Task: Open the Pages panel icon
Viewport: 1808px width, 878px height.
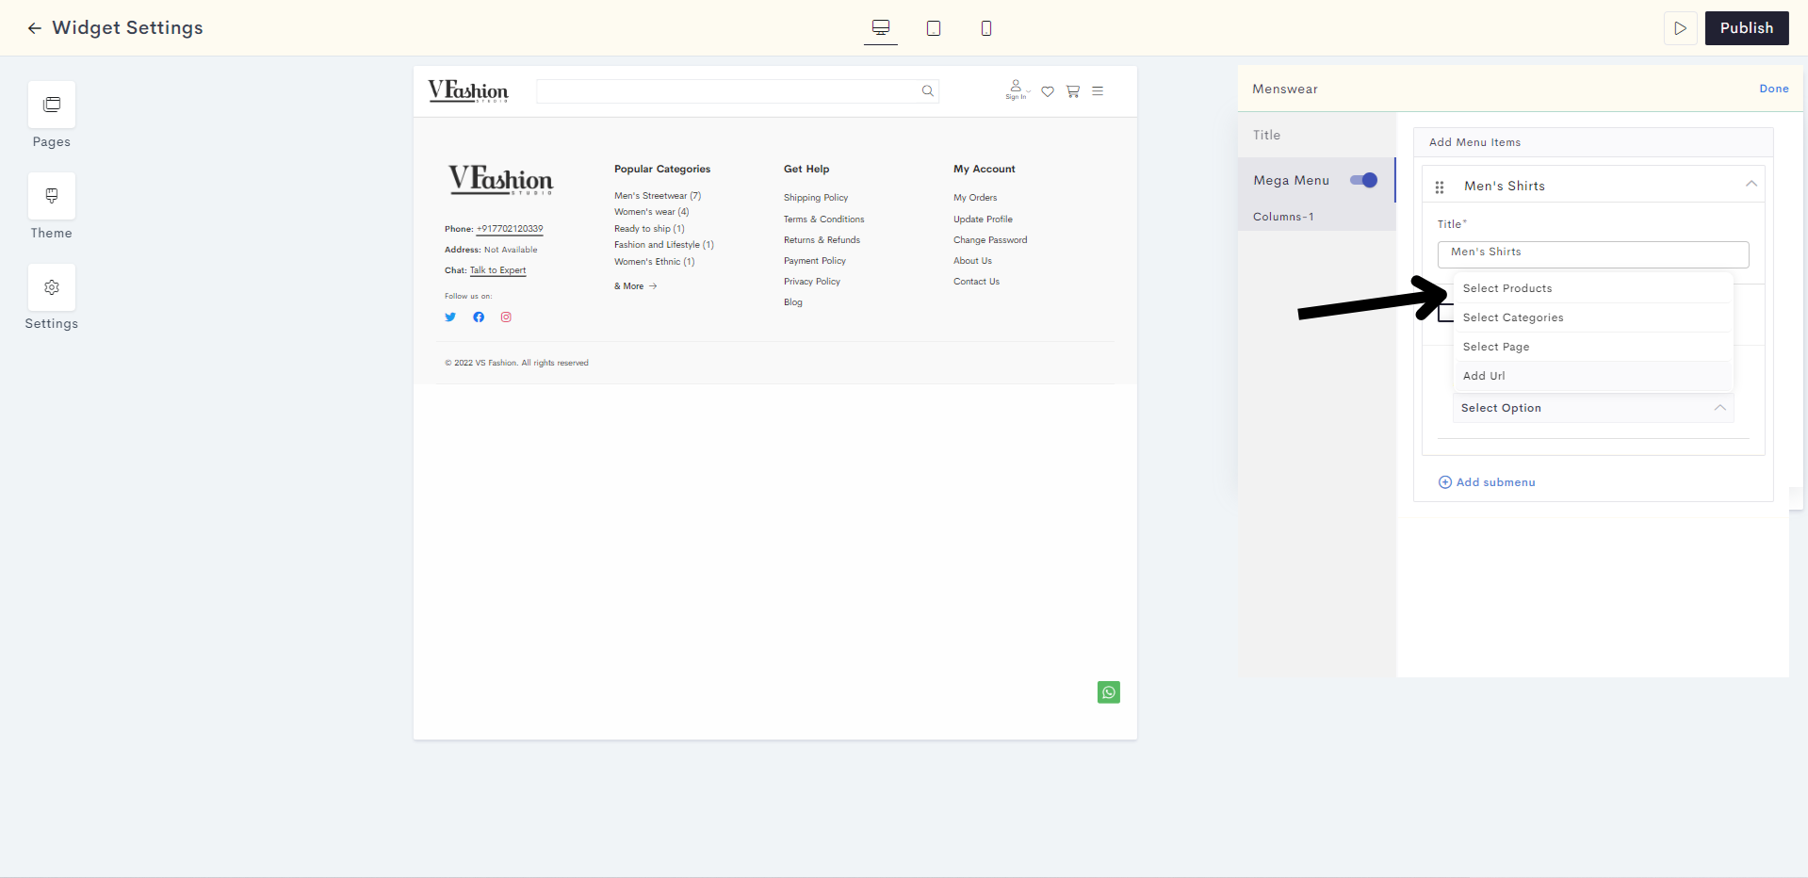Action: pyautogui.click(x=52, y=105)
